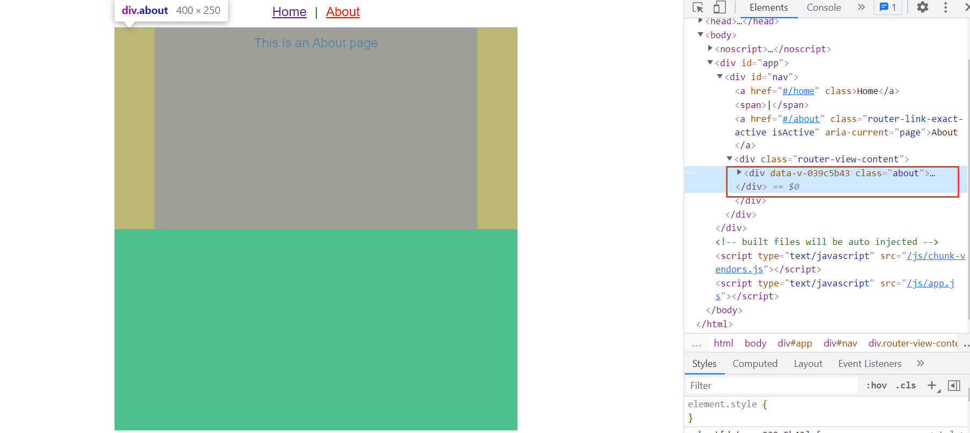Screen dimensions: 970x433
Task: Collapse the div id="nav" node
Action: [720, 77]
